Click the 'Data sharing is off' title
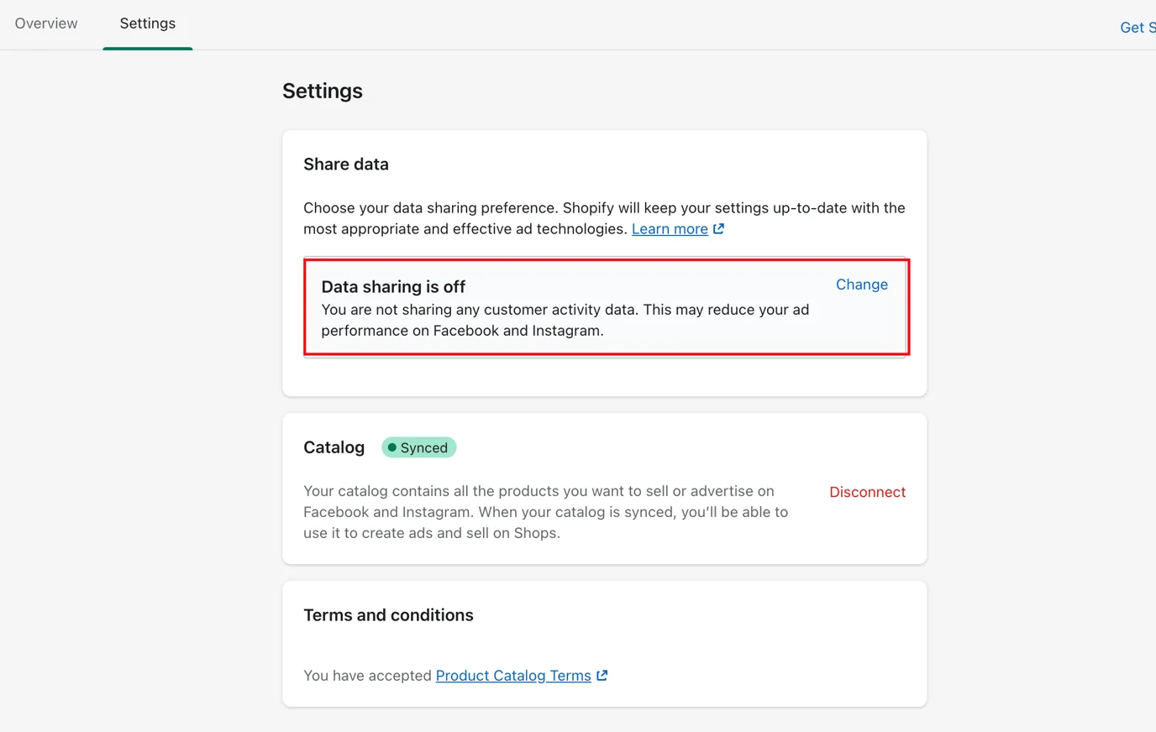 [393, 287]
